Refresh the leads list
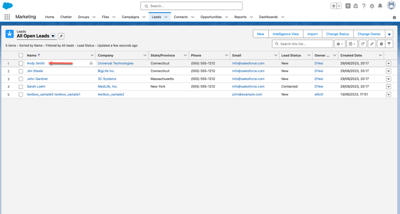The width and height of the screenshot is (400, 214). [x=362, y=44]
